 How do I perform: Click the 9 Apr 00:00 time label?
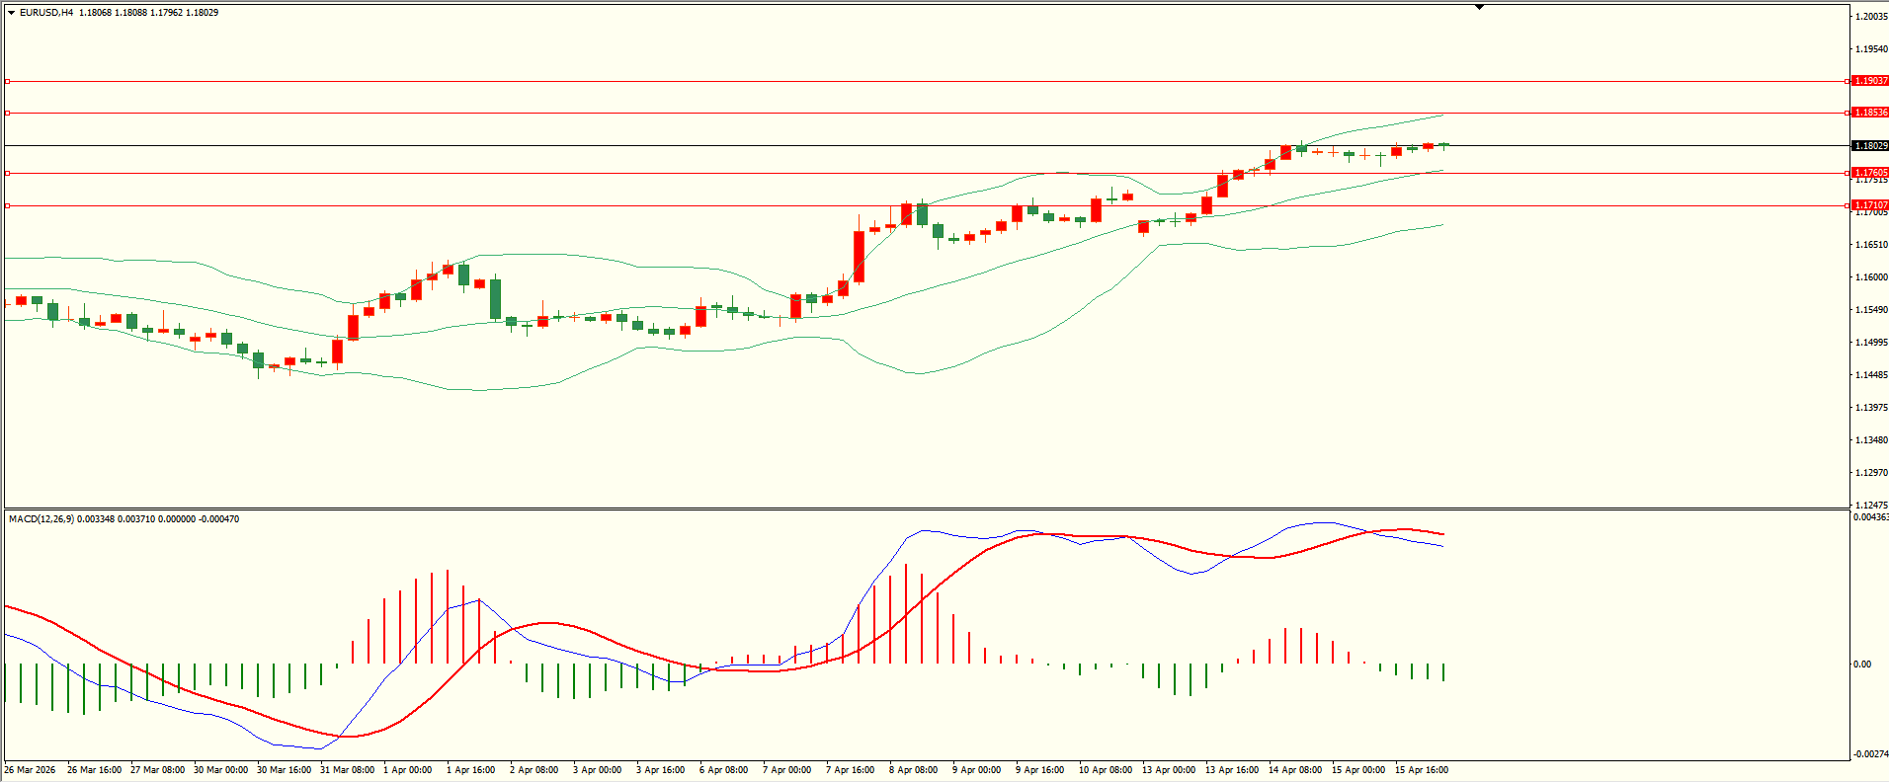[x=976, y=770]
